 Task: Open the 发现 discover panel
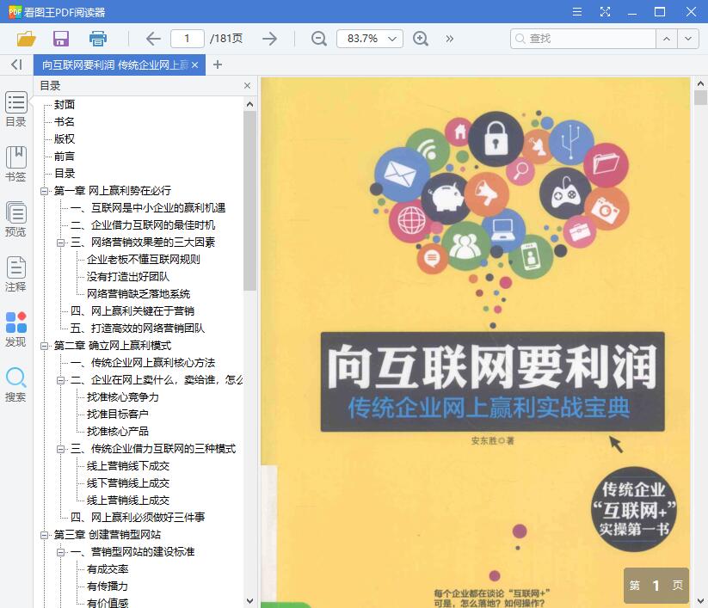pyautogui.click(x=15, y=329)
